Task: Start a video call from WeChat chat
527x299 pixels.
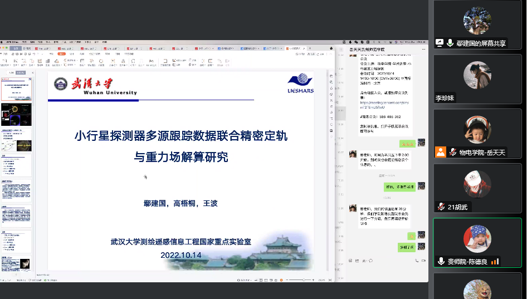Action: [423, 261]
